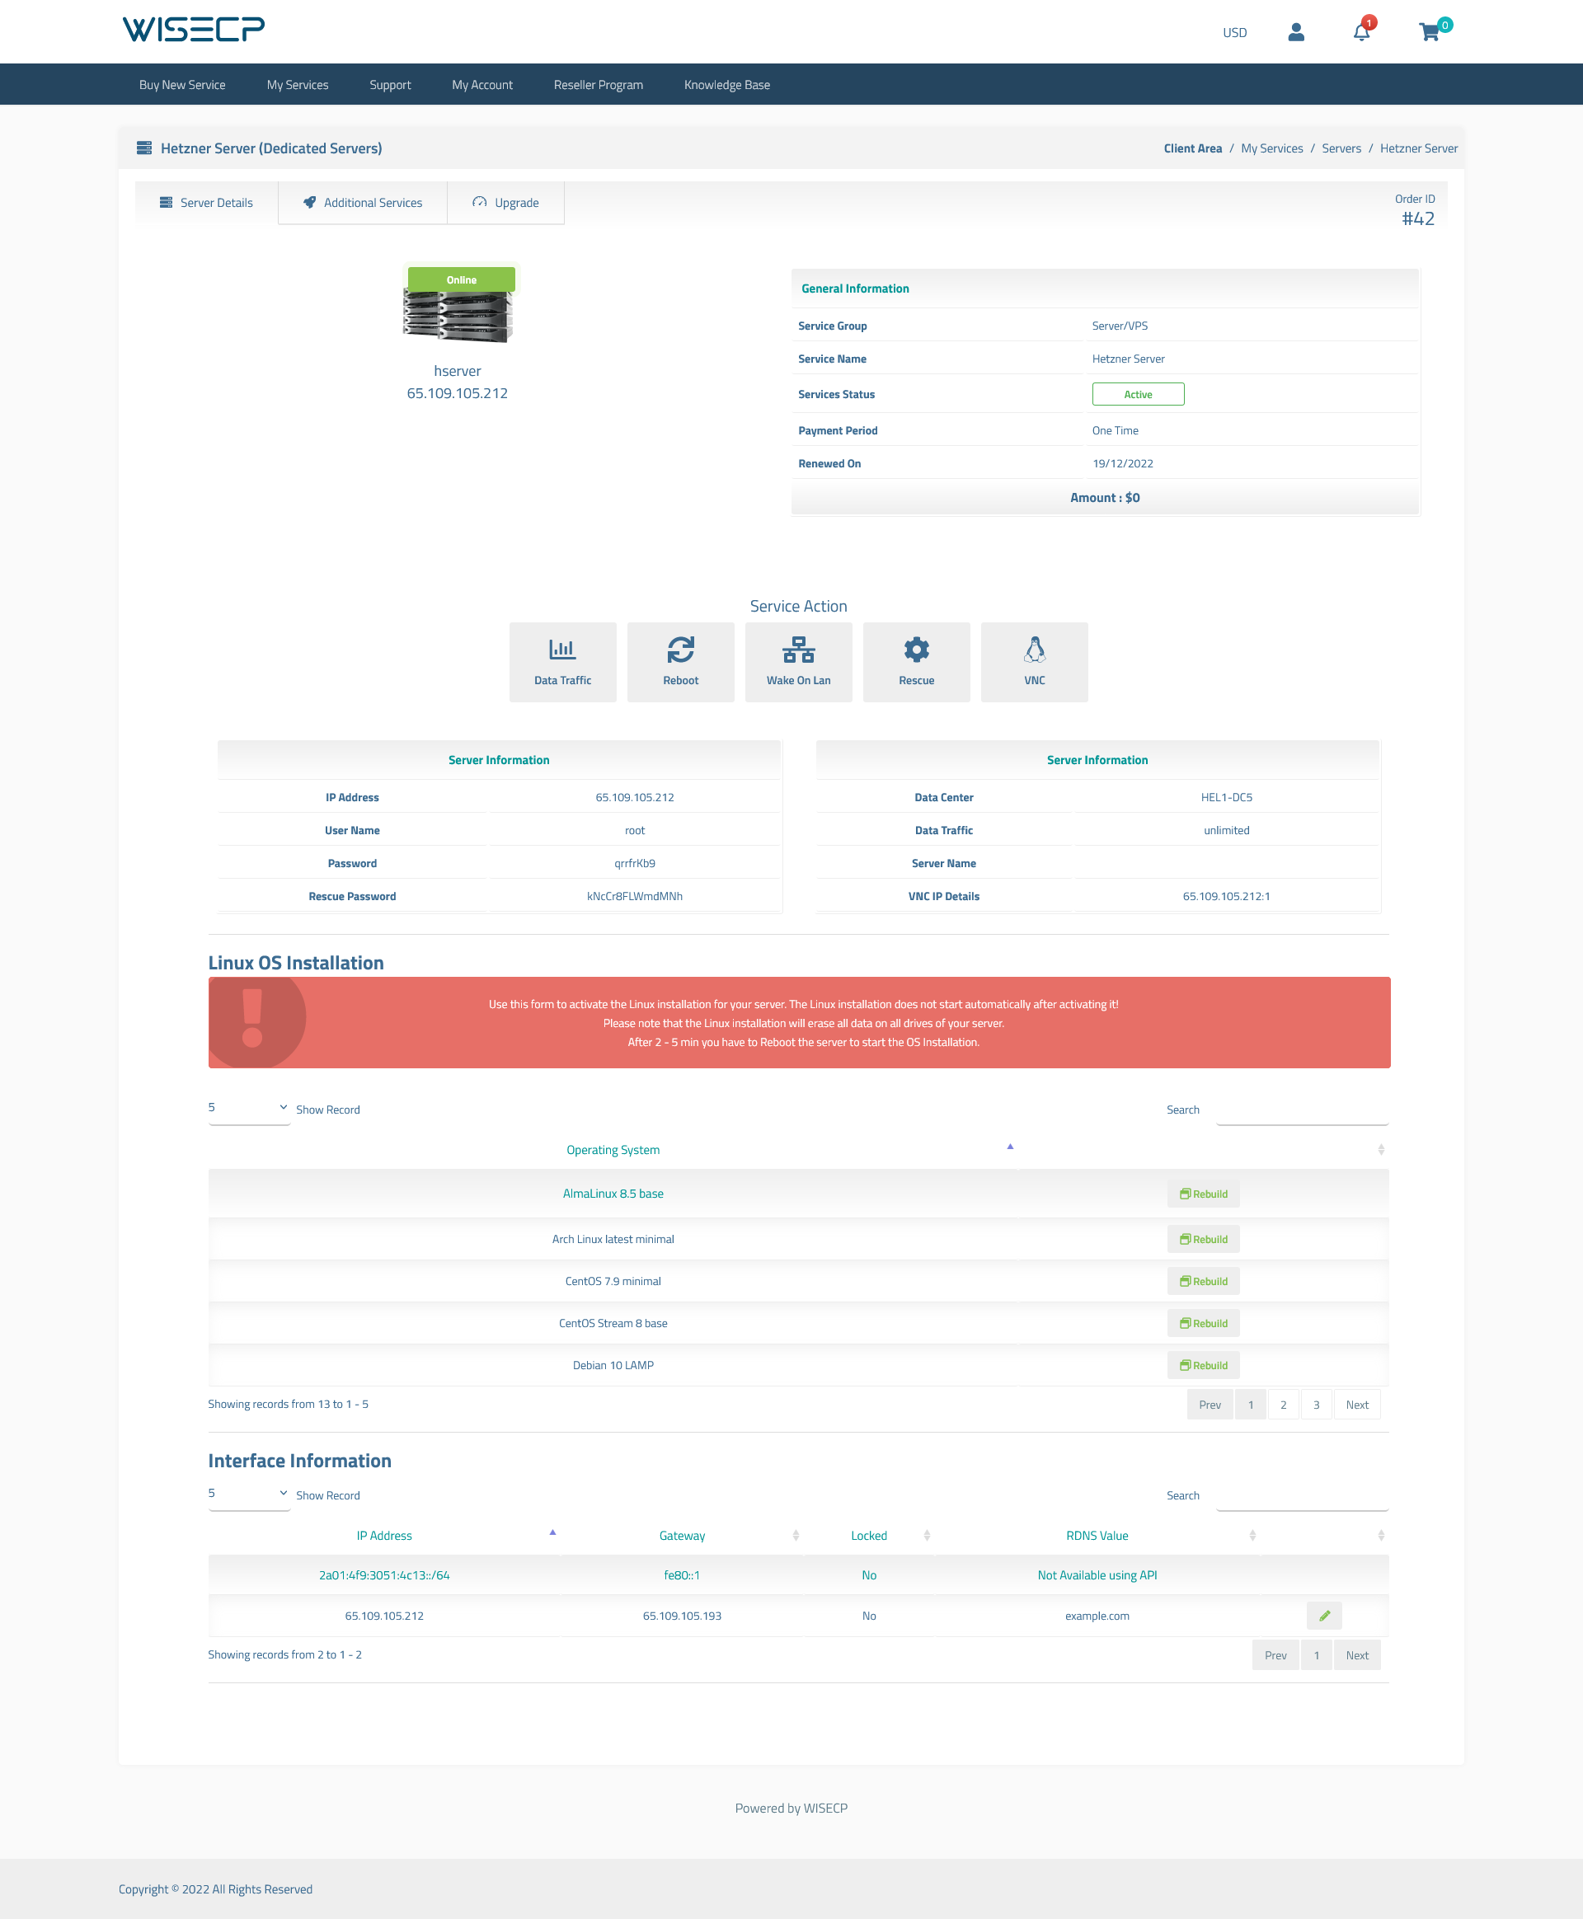This screenshot has width=1583, height=1919.
Task: Open My Account menu
Action: pyautogui.click(x=482, y=85)
